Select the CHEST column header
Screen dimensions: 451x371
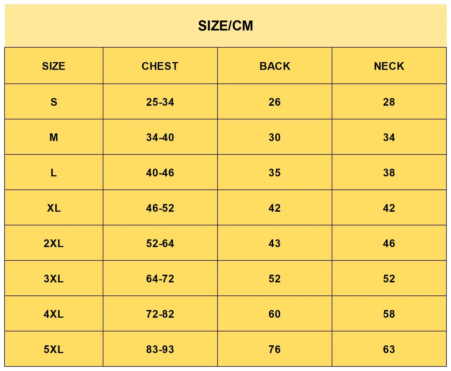[x=160, y=66]
